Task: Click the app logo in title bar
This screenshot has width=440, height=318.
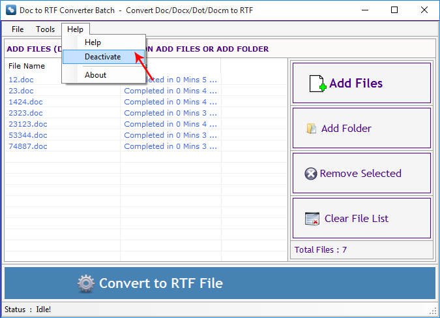Action: [x=11, y=10]
